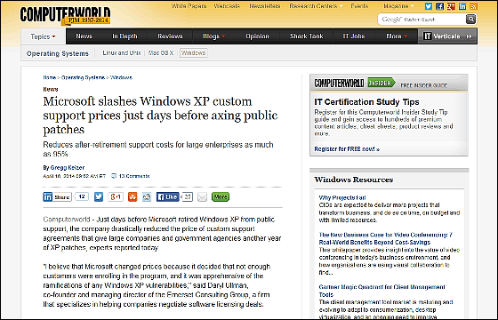Open Gartner Magic Quadrant resource link
Viewport: 498px width, 320px height.
[x=382, y=291]
